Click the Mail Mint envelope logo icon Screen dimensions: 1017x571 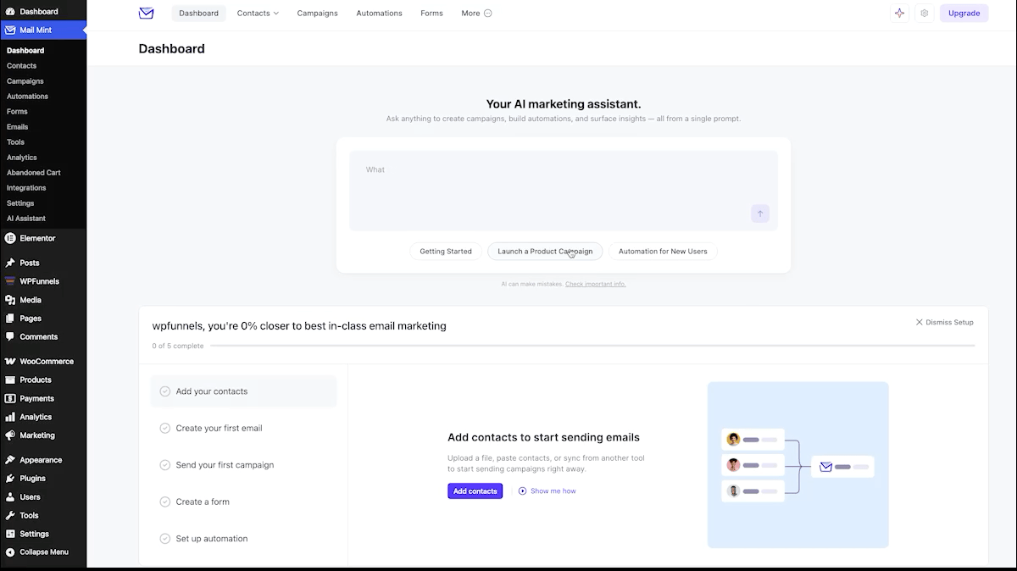pos(146,13)
